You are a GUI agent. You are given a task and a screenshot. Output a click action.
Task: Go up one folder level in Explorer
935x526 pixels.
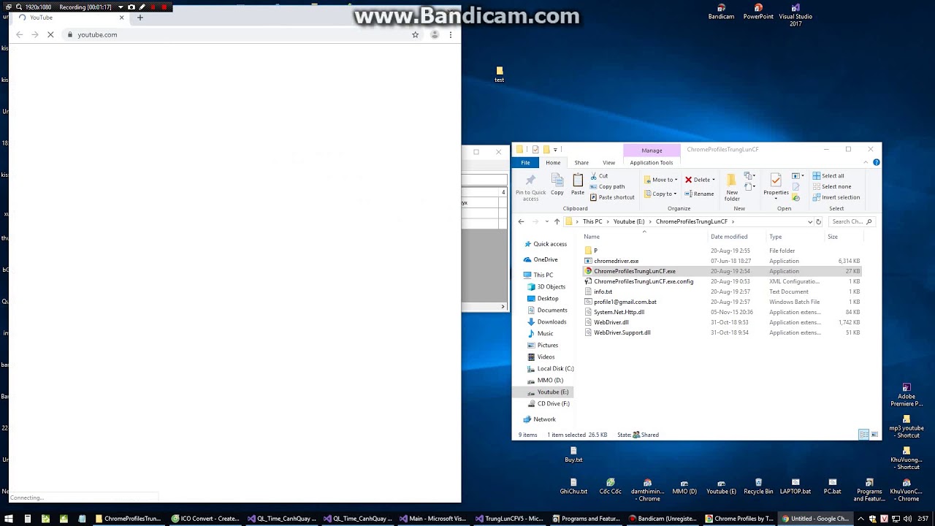point(557,221)
